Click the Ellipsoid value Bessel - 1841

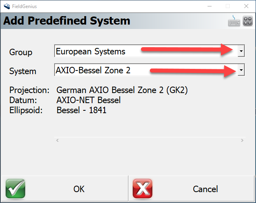[x=82, y=110]
